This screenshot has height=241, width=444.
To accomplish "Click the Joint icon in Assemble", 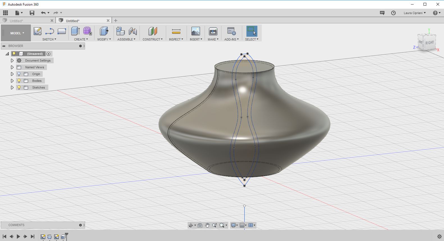I will [133, 31].
